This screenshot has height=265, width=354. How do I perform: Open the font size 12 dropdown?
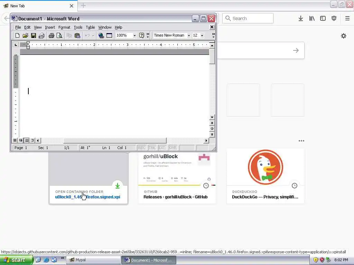coord(202,36)
